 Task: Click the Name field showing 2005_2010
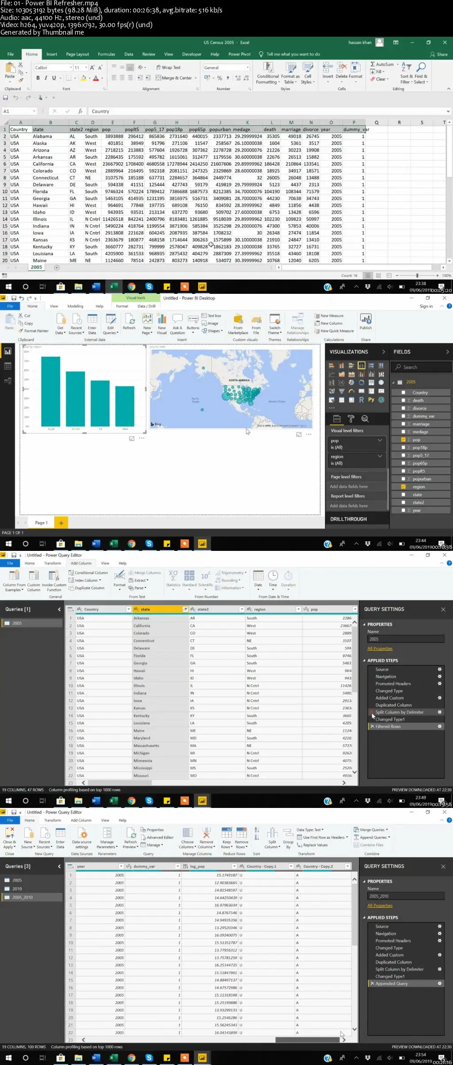pos(406,896)
